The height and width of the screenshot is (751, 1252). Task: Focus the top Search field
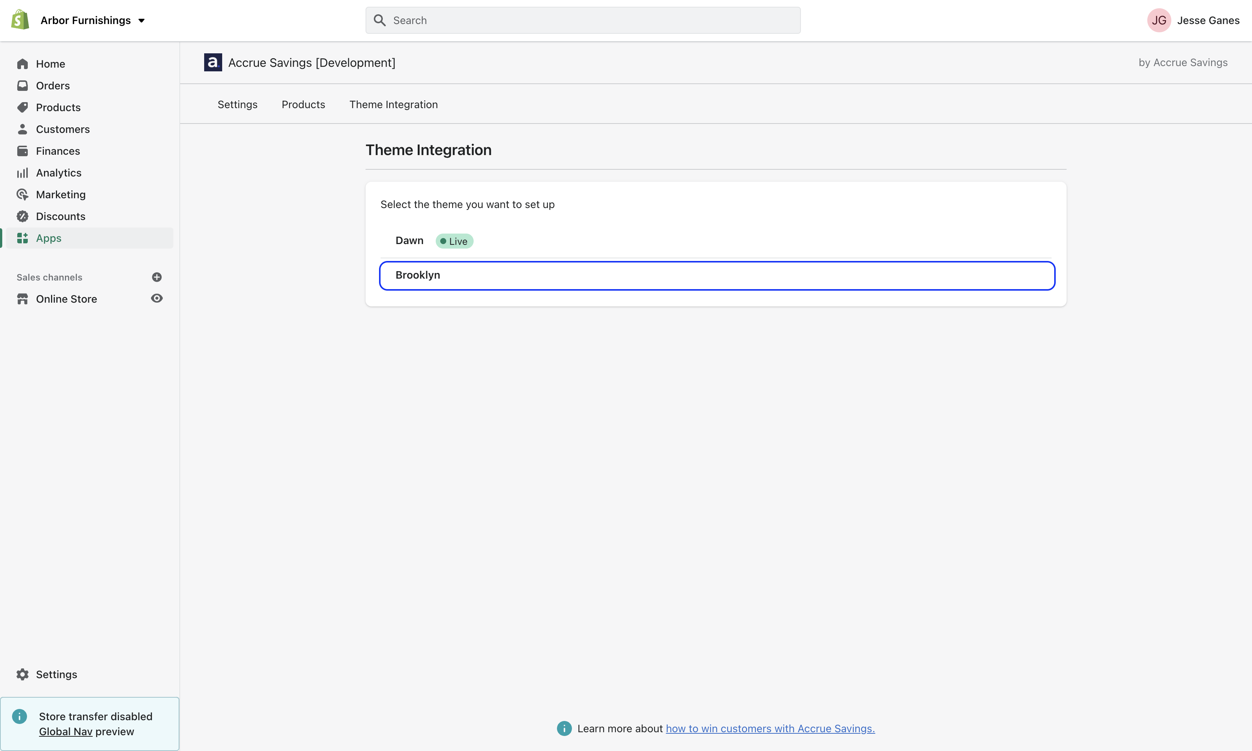pyautogui.click(x=582, y=20)
